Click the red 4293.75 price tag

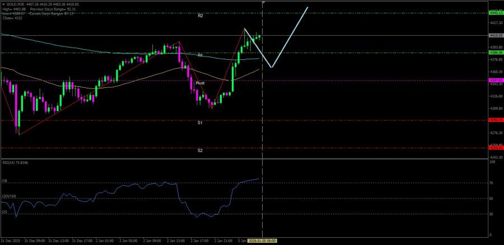click(496, 120)
